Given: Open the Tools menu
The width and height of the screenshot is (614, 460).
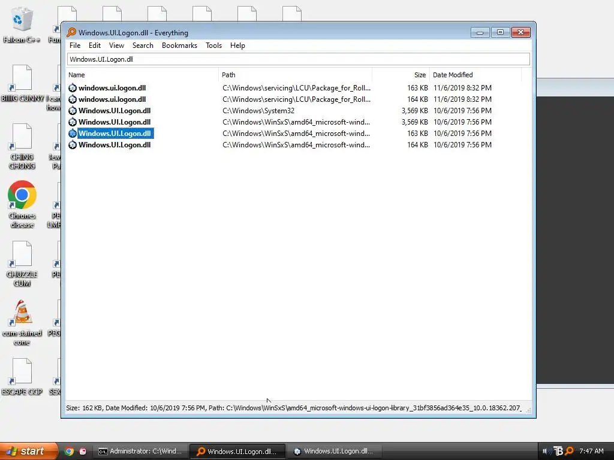Looking at the screenshot, I should [214, 46].
